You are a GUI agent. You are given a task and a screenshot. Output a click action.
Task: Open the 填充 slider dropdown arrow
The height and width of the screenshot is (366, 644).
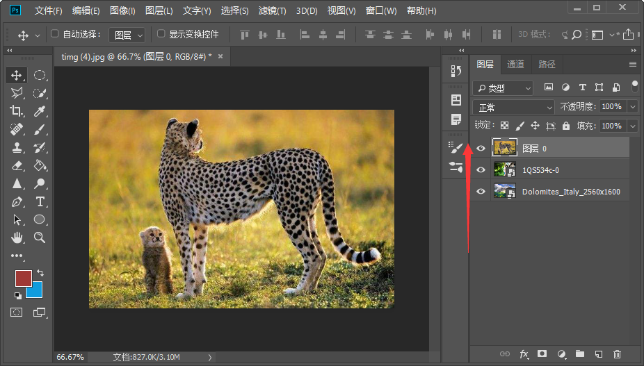[632, 126]
